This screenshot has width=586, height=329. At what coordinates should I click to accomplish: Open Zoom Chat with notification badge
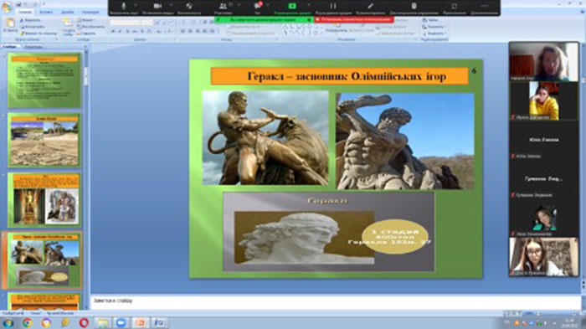click(258, 6)
